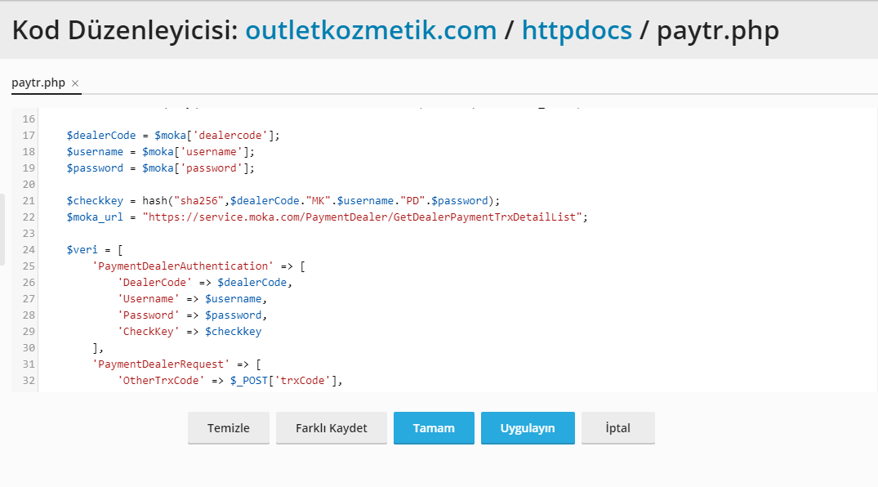Click the 'PaymentDealerRequest' code line
Image resolution: width=878 pixels, height=487 pixels.
point(176,364)
